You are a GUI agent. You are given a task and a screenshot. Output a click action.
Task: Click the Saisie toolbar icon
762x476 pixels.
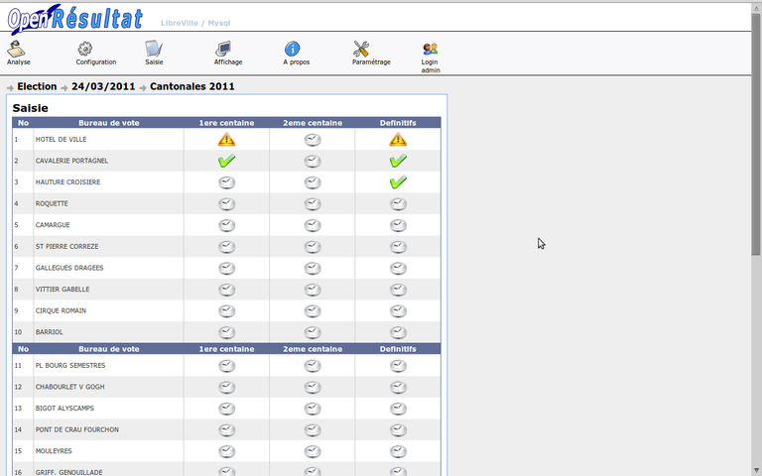tap(154, 49)
